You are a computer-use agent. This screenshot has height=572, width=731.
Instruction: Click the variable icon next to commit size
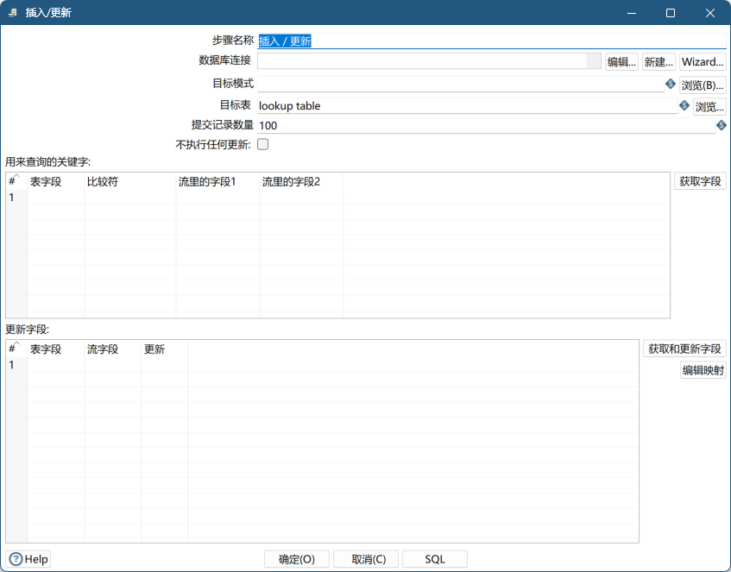point(722,125)
